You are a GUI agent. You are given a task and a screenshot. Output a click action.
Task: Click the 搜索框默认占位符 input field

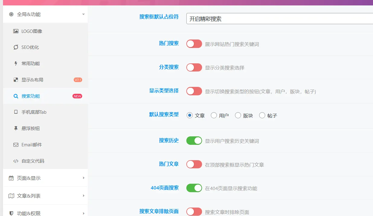280,19
